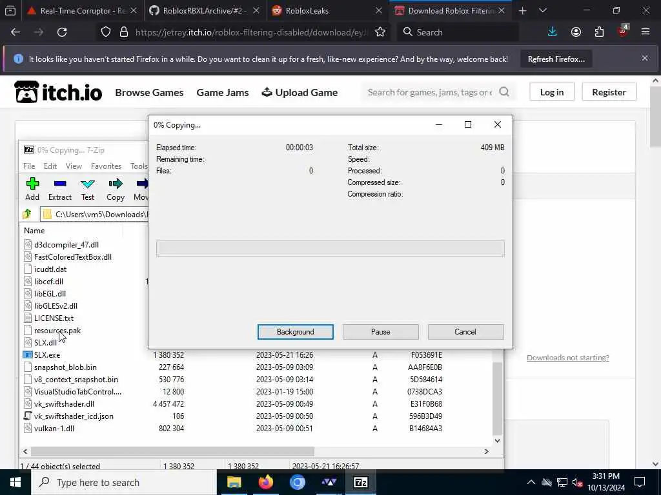Show hidden system tray icons
661x495 pixels.
pyautogui.click(x=531, y=482)
